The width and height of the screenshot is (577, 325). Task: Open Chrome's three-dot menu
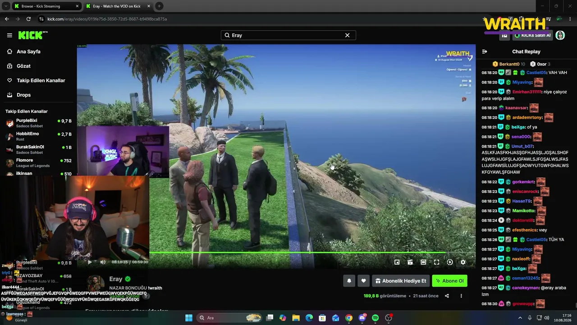(x=570, y=19)
